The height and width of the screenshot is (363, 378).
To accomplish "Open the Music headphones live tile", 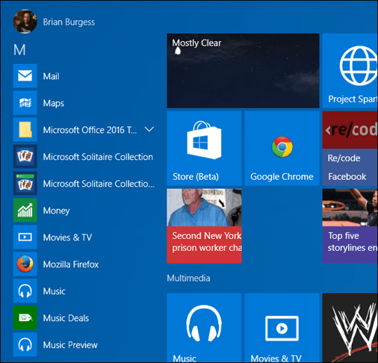I will pyautogui.click(x=204, y=328).
